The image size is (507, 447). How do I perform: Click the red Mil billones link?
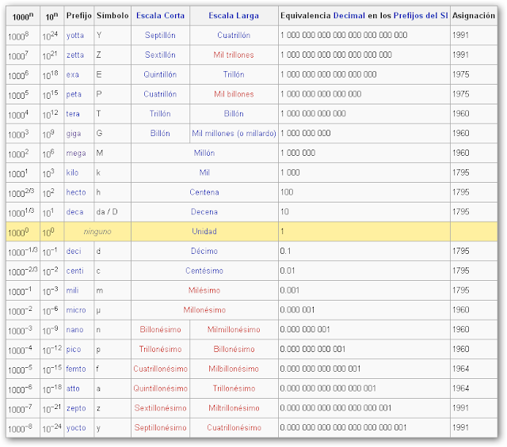(234, 95)
